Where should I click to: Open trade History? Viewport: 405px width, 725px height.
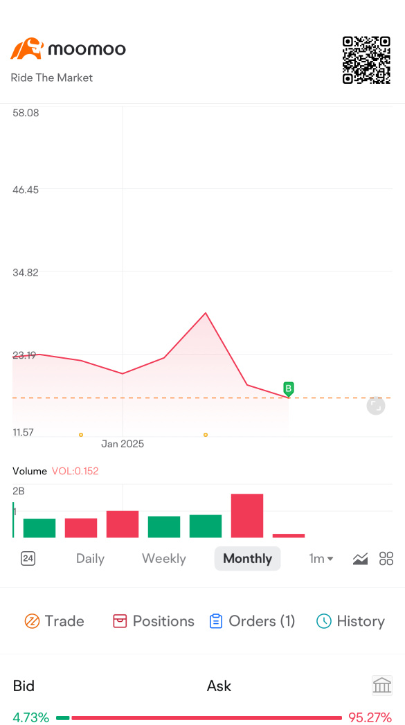coord(350,621)
